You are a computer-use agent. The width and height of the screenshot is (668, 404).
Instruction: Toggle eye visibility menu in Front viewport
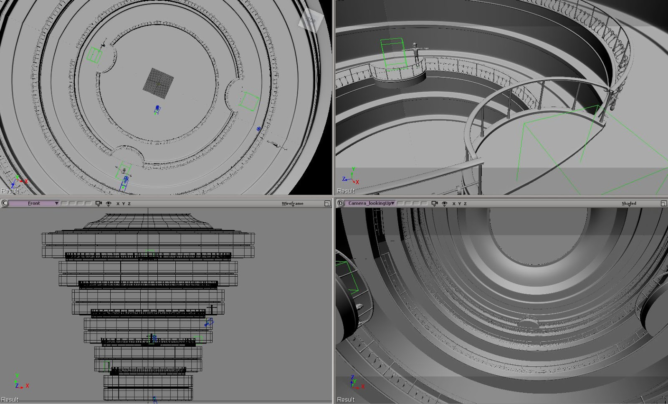[109, 203]
